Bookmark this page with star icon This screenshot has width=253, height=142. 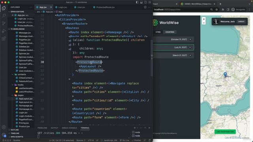(217, 9)
